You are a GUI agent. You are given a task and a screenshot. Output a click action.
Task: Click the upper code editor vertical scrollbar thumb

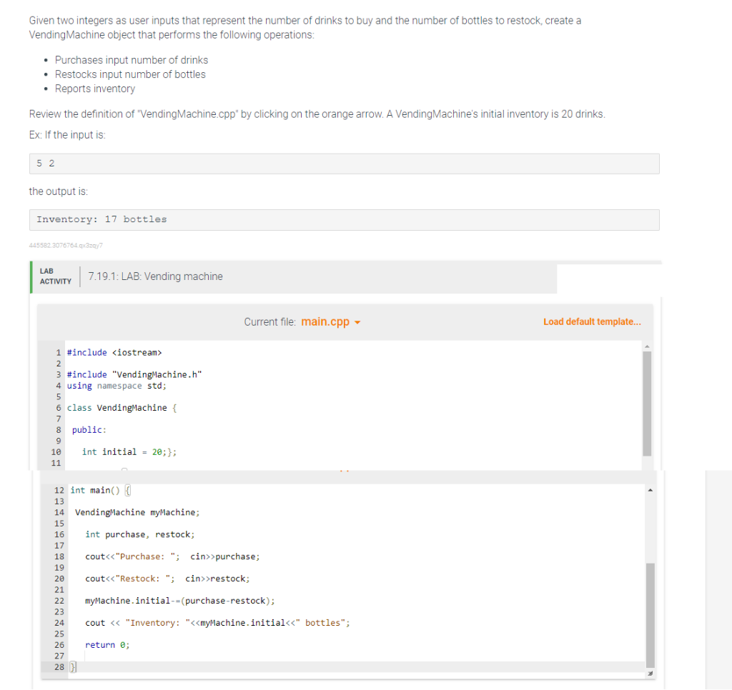click(647, 403)
